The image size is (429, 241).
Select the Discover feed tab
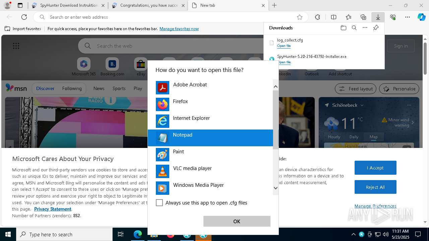[x=45, y=88]
